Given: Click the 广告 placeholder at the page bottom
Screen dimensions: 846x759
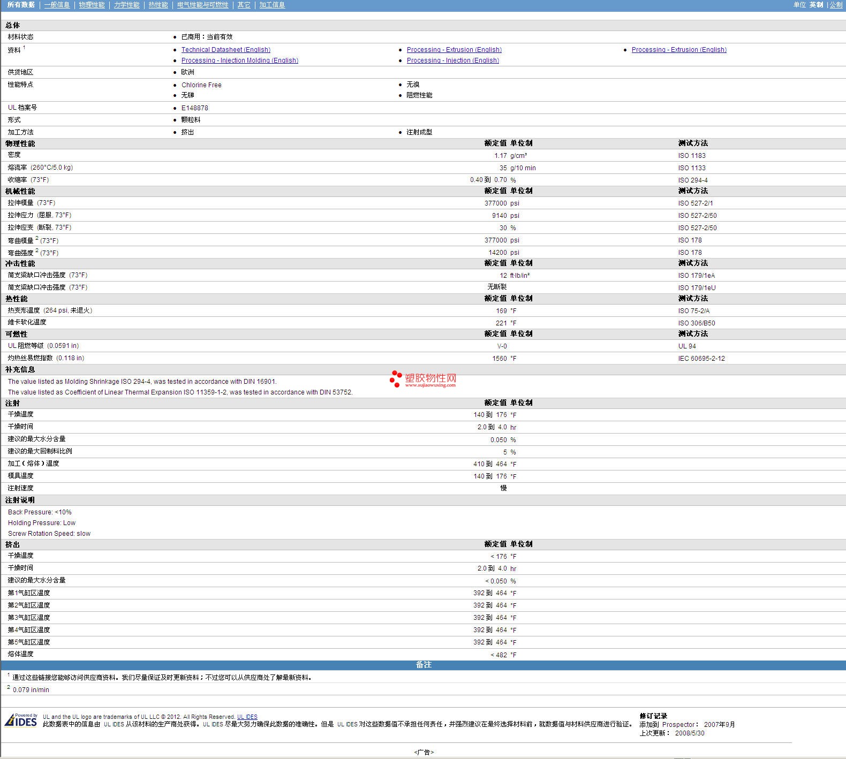Looking at the screenshot, I should click(424, 752).
